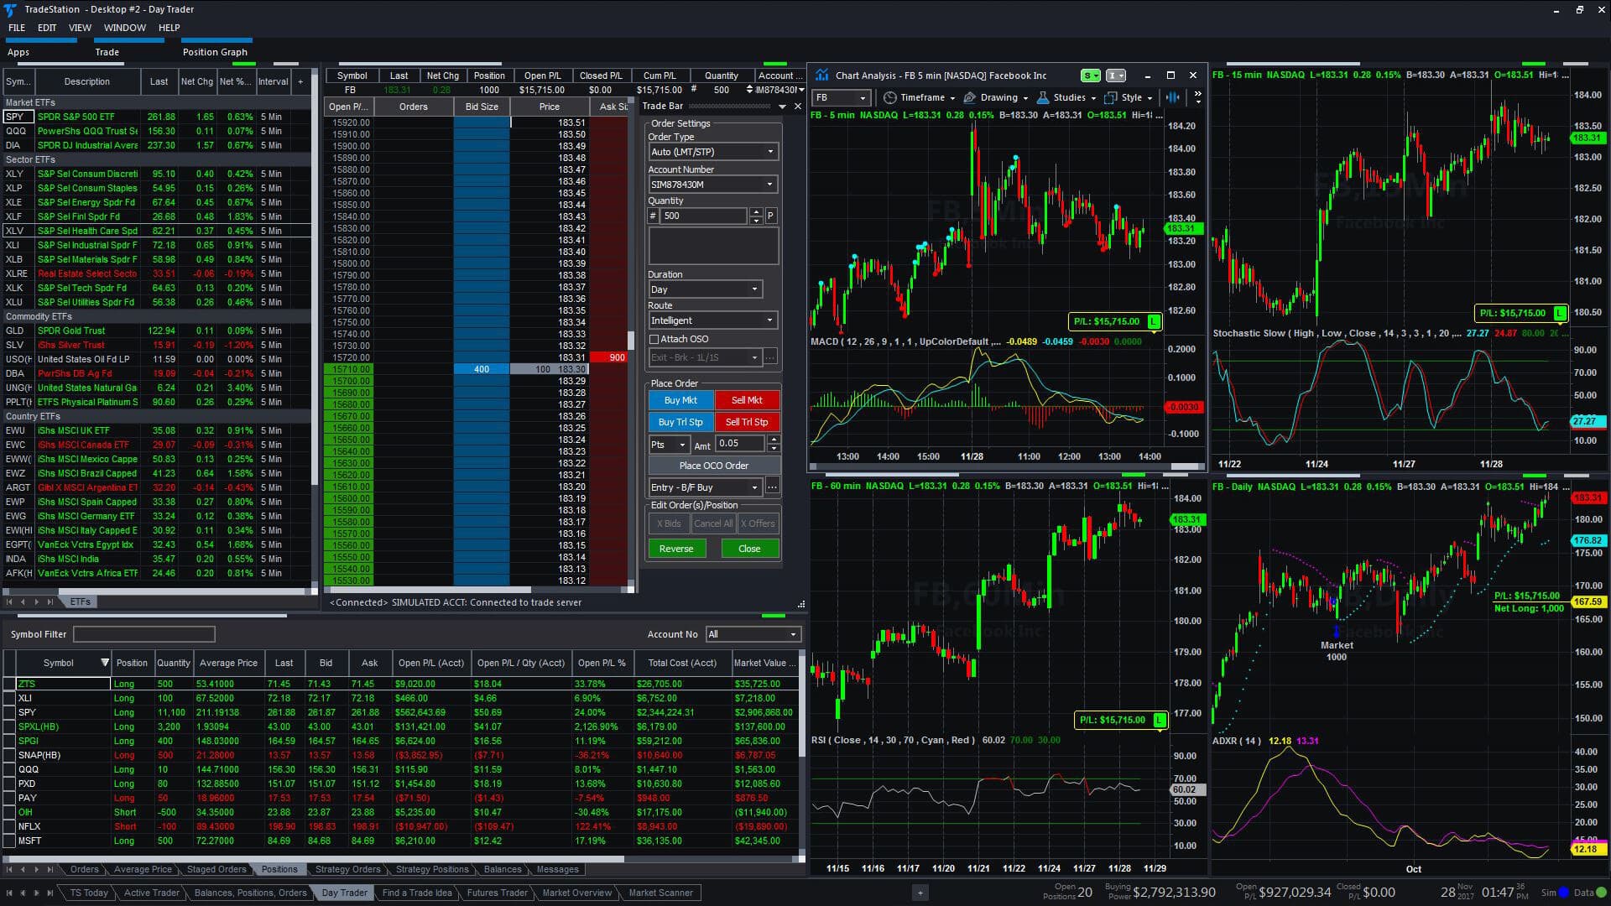Switch to the Strategy Orders tab
Screen dimensions: 1611x906
[x=347, y=869]
